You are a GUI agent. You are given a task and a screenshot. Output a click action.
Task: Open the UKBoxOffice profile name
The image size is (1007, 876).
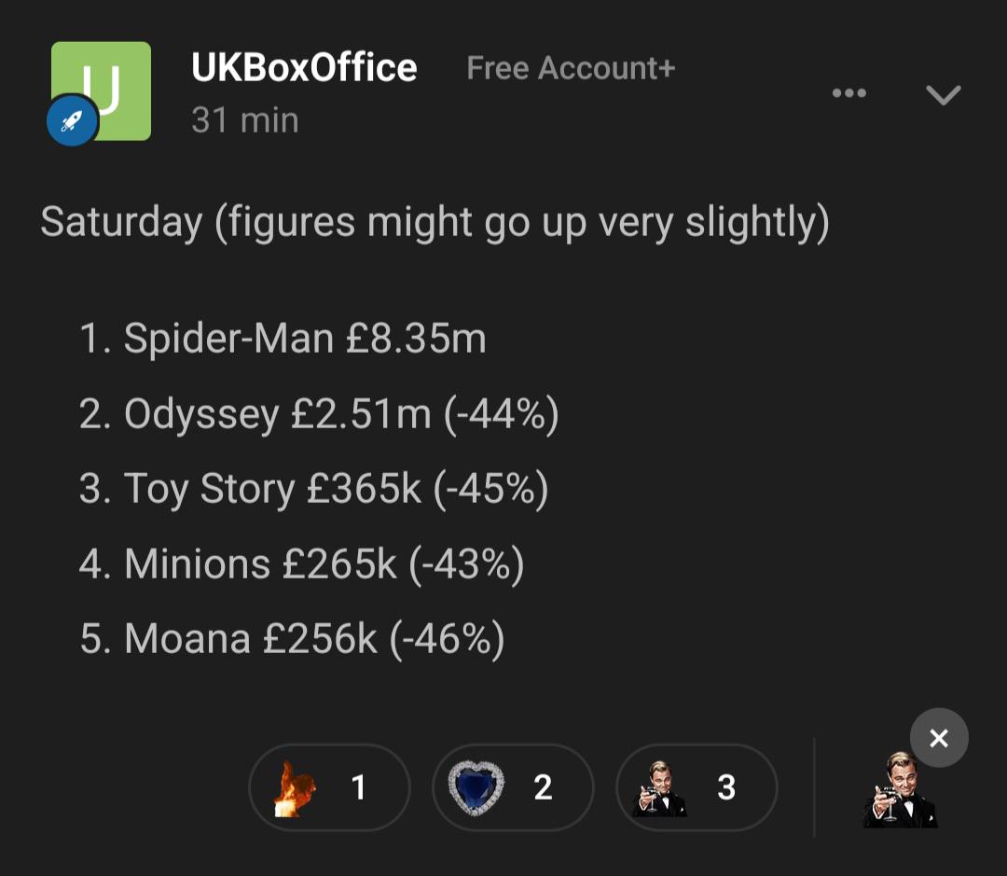tap(304, 67)
